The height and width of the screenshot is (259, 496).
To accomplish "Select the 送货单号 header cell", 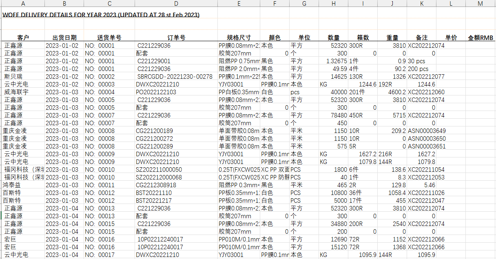I will click(109, 38).
